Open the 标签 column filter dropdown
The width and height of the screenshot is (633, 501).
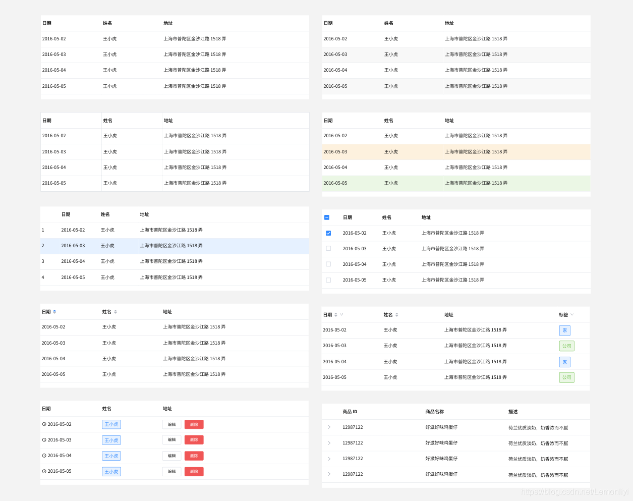click(572, 315)
